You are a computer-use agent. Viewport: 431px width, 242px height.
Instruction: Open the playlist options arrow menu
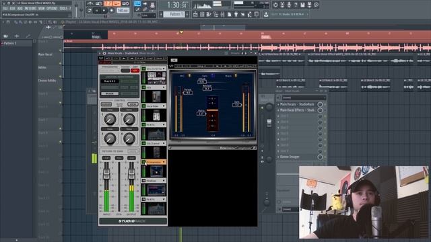3,22
